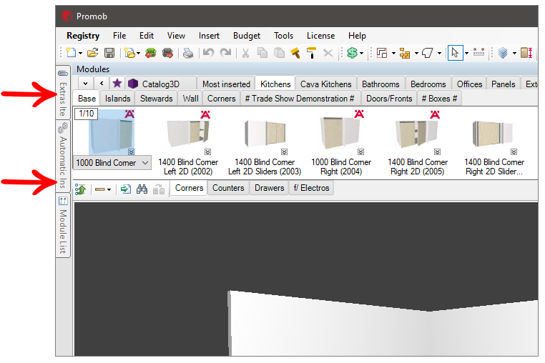Image resolution: width=545 pixels, height=363 pixels.
Task: Switch to the Offices tab
Action: click(x=469, y=84)
